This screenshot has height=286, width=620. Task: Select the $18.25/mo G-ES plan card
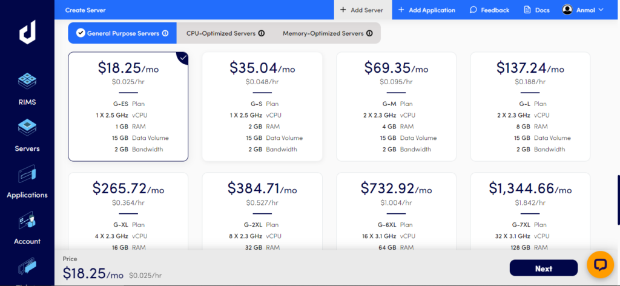click(128, 107)
